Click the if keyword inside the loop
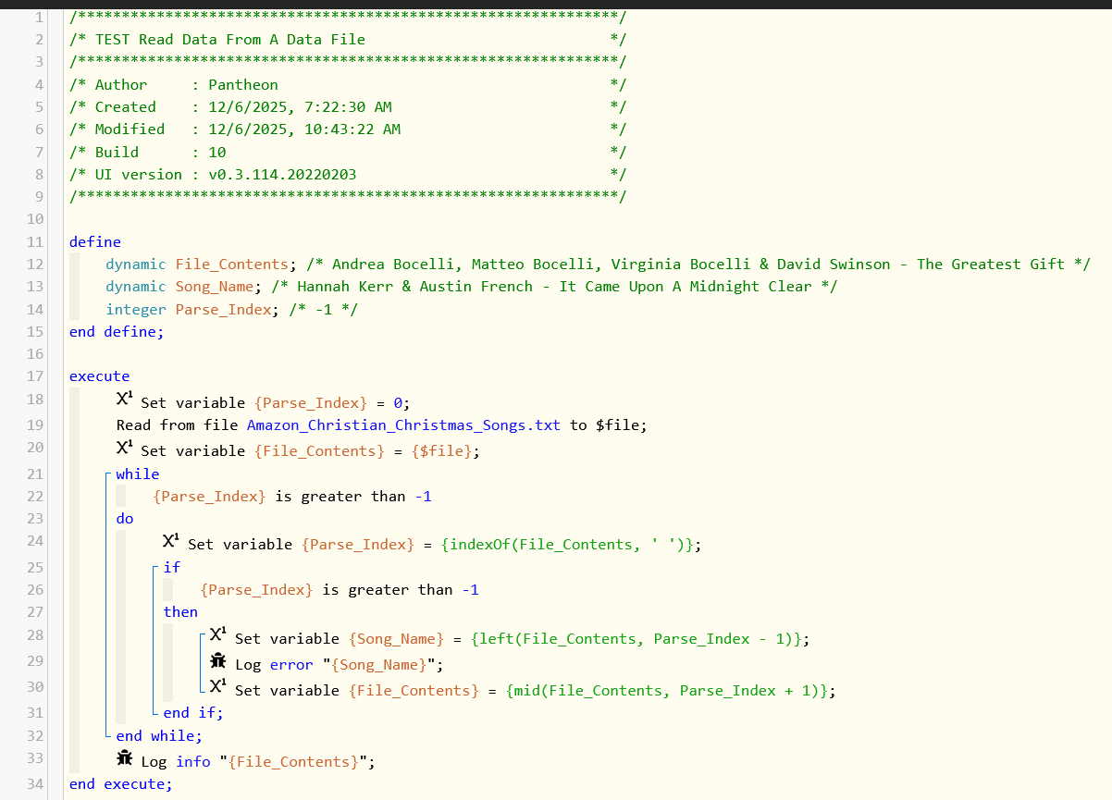The height and width of the screenshot is (800, 1112). pos(172,567)
